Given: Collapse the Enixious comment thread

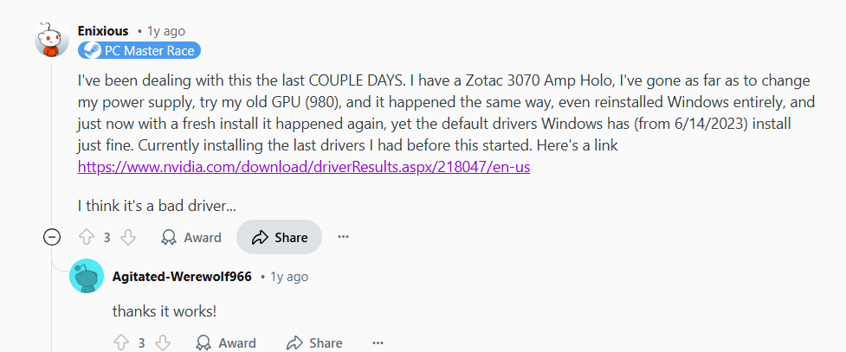Looking at the screenshot, I should click(52, 237).
